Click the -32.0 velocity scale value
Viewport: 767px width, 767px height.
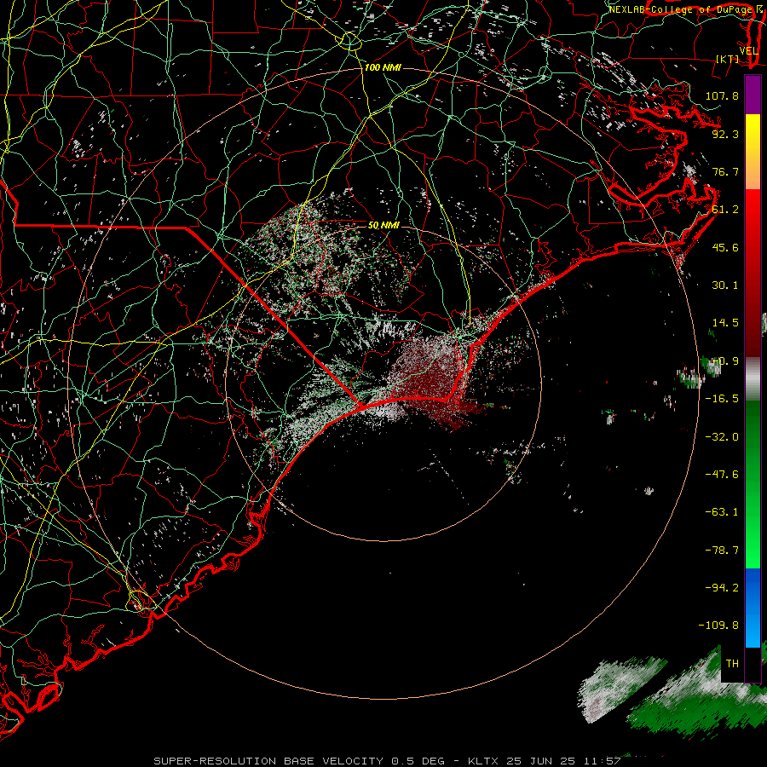coord(722,437)
